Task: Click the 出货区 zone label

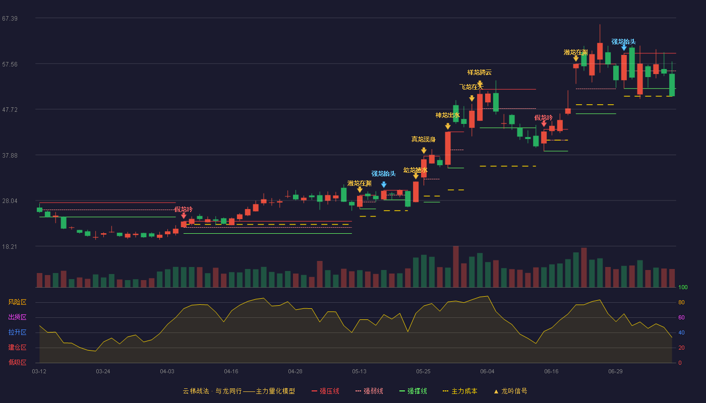Action: click(17, 317)
